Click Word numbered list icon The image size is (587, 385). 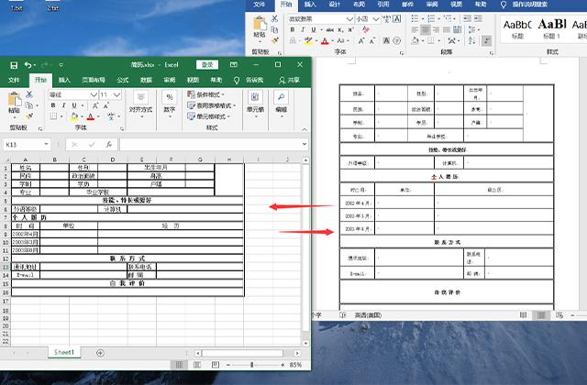431,18
